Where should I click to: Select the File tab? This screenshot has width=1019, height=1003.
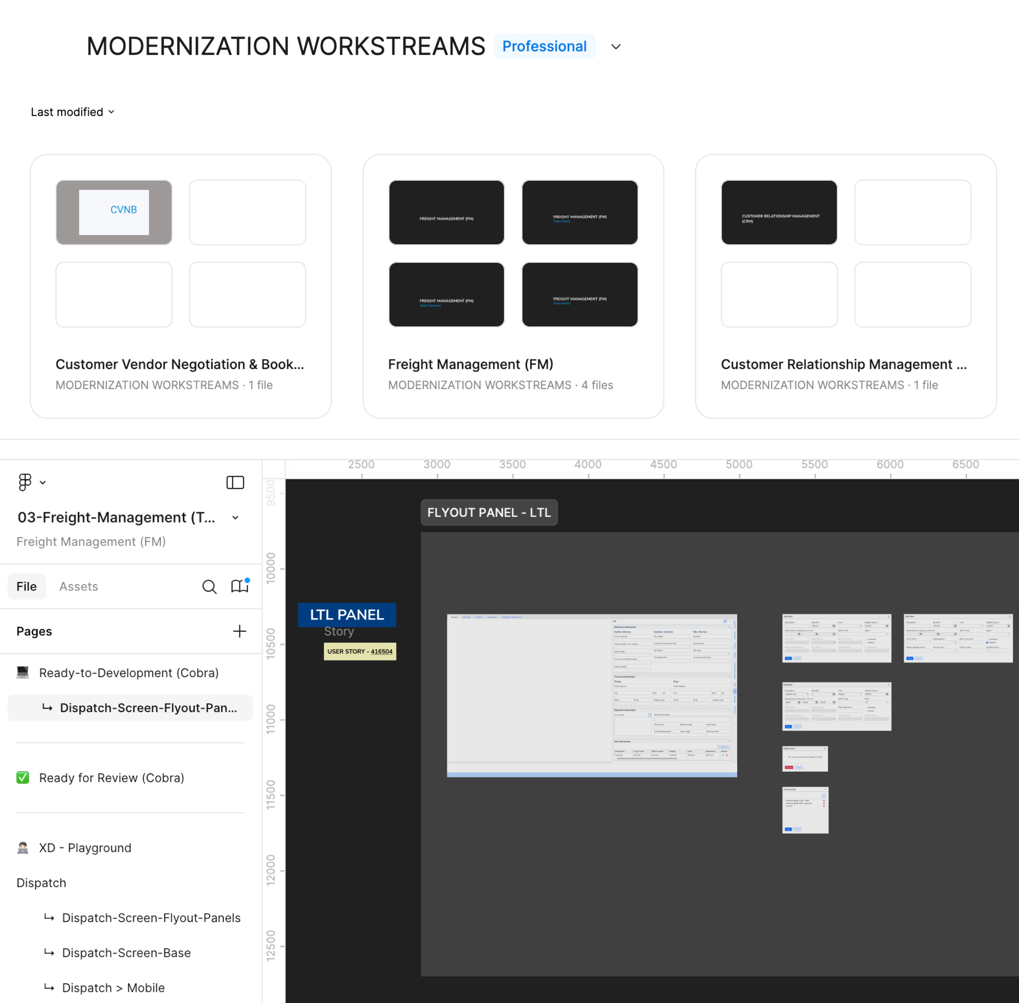(26, 586)
